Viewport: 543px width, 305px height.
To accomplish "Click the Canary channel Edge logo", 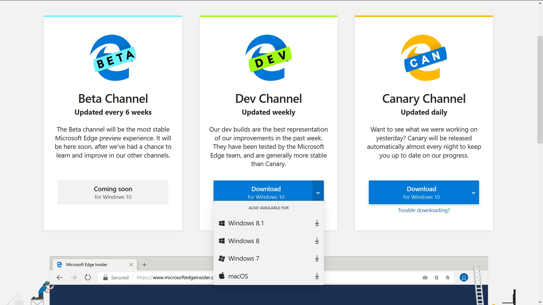I will click(x=424, y=58).
